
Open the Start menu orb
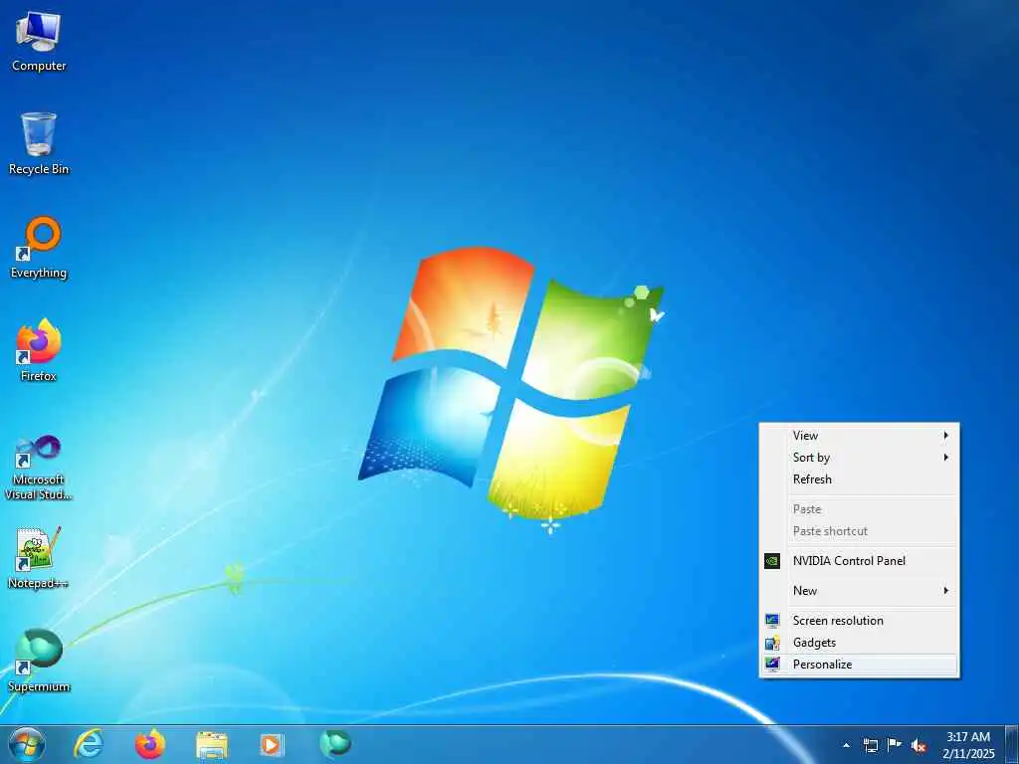(27, 744)
